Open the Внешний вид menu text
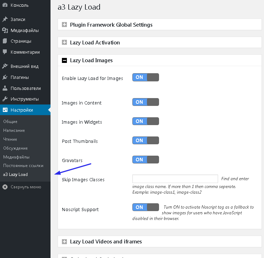The width and height of the screenshot is (264, 258). click(x=25, y=66)
